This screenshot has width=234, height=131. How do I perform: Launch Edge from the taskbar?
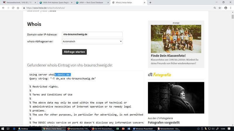click(14, 129)
